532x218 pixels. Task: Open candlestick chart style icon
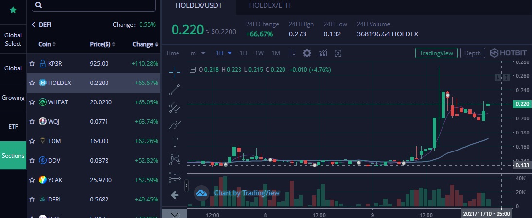[292, 53]
